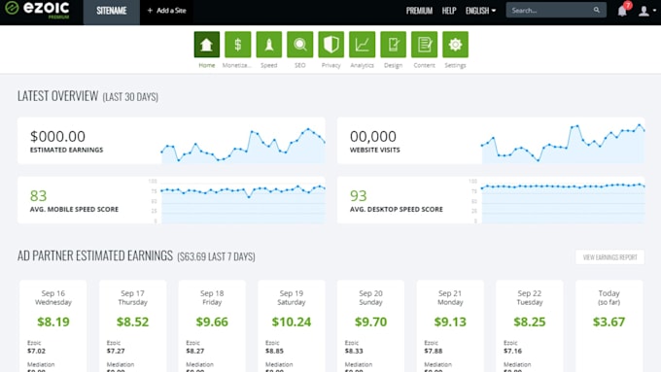Viewport: 661px width, 372px height.
Task: Open the SEO magnifier icon
Action: (x=299, y=45)
